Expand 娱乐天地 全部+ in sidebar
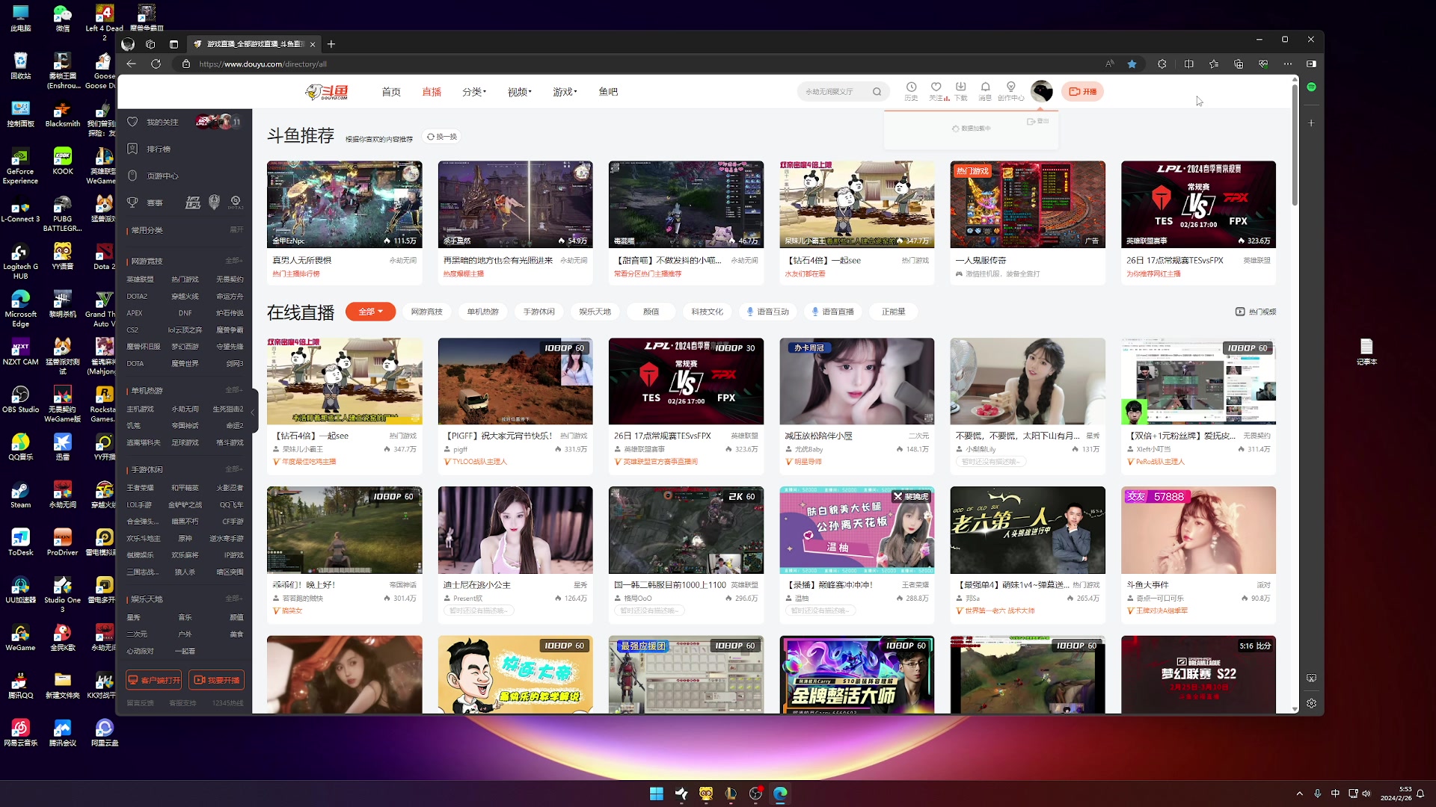 click(x=234, y=599)
